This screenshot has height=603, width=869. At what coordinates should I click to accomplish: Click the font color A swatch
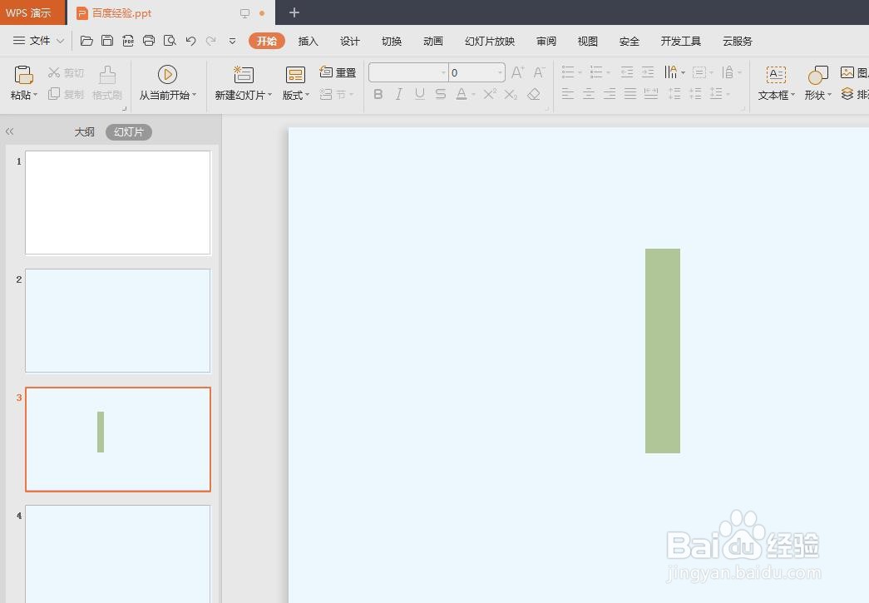tap(461, 94)
